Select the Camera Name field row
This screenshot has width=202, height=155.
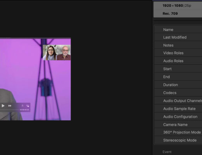click(178, 125)
